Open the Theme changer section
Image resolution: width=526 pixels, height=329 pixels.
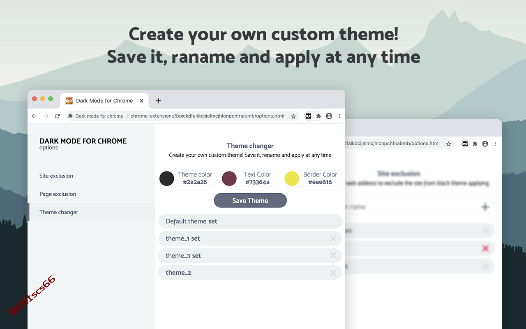pyautogui.click(x=91, y=212)
